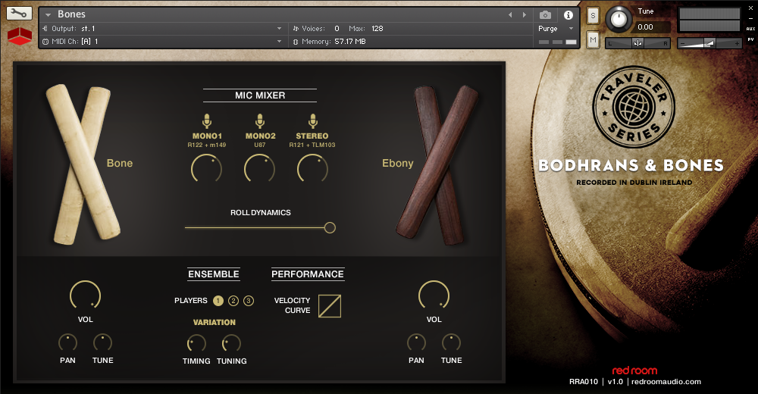Click the MONO2 microphone icon
This screenshot has width=758, height=394.
[x=260, y=121]
